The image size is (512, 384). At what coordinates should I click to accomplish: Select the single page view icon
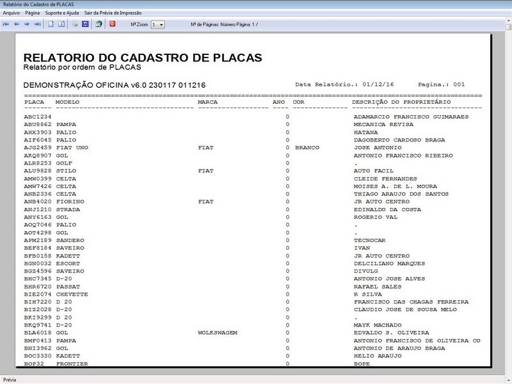coord(50,24)
